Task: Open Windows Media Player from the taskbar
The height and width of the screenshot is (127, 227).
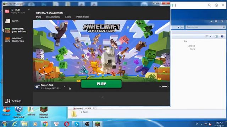Action: click(35, 124)
